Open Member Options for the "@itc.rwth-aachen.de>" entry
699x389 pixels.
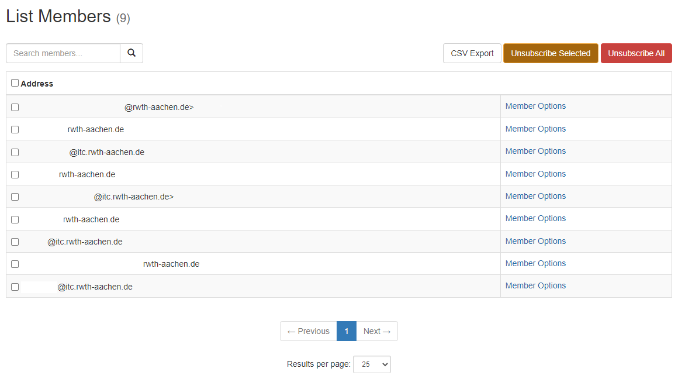[535, 196]
